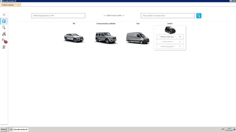Click the PC category label
Image resolution: width=236 pixels, height=132 pixels.
[74, 24]
